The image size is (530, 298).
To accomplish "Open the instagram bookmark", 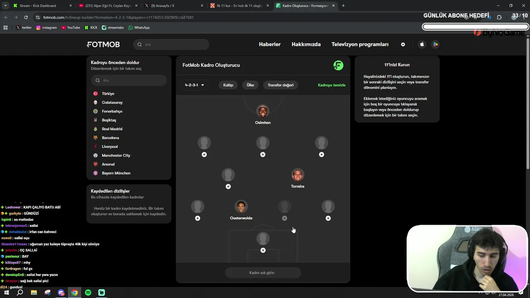I will pos(46,28).
